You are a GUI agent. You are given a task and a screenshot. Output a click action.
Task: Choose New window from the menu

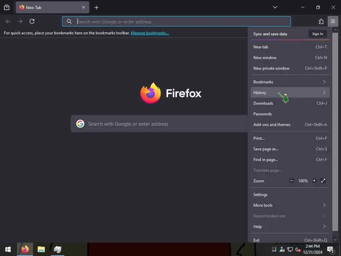point(290,57)
